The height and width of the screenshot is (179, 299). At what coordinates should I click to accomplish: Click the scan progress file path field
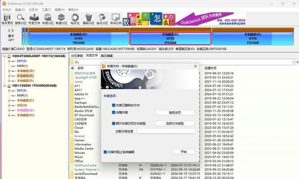(x=166, y=131)
